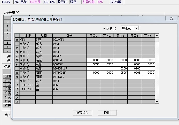Click empty 开关1 cell for QJ71E71
The height and width of the screenshot is (125, 179).
[x=93, y=77]
